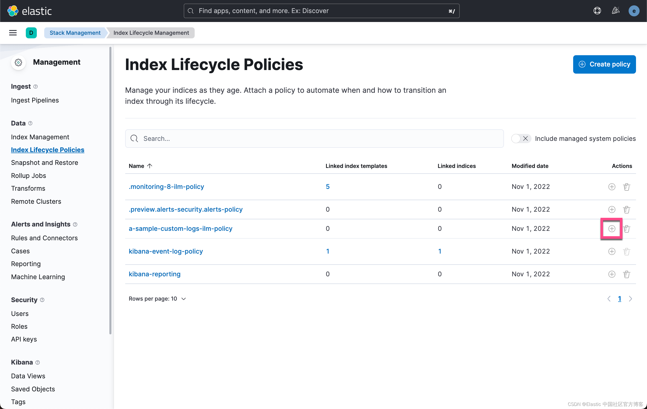Open the user avatar 'e' menu
Screen dimensions: 647x409
pos(634,11)
